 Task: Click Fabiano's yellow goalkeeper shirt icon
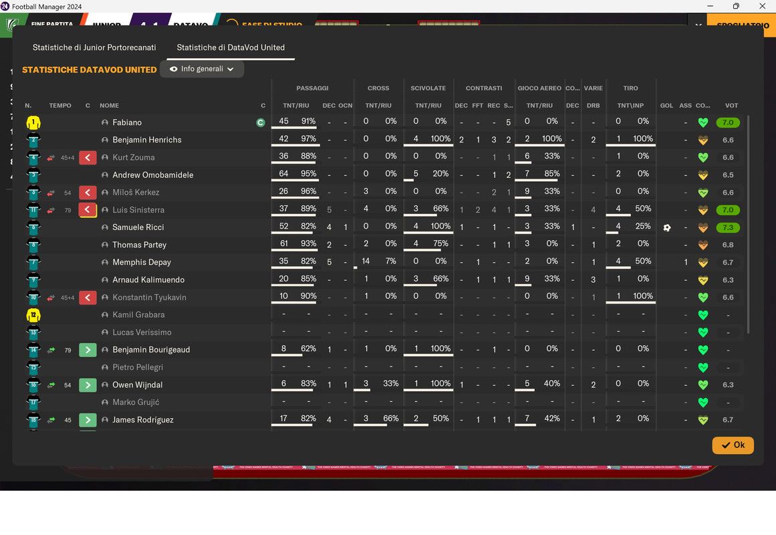point(33,122)
